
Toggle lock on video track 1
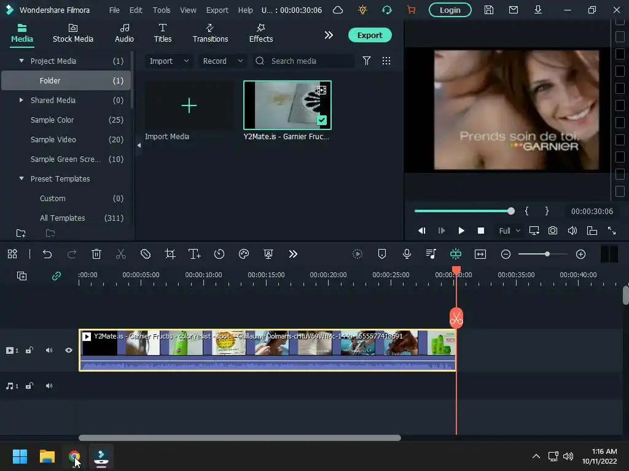click(x=29, y=350)
